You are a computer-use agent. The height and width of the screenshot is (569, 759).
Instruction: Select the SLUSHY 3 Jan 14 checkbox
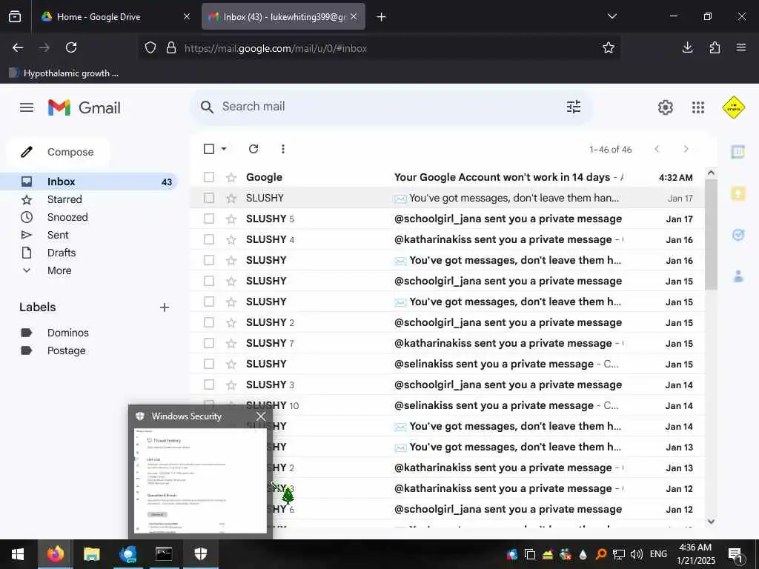(x=209, y=385)
